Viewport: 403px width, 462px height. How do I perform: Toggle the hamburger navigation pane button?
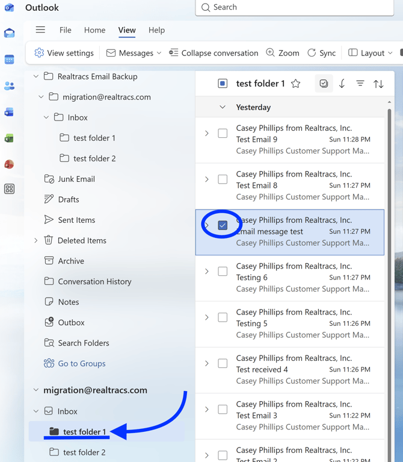(40, 30)
